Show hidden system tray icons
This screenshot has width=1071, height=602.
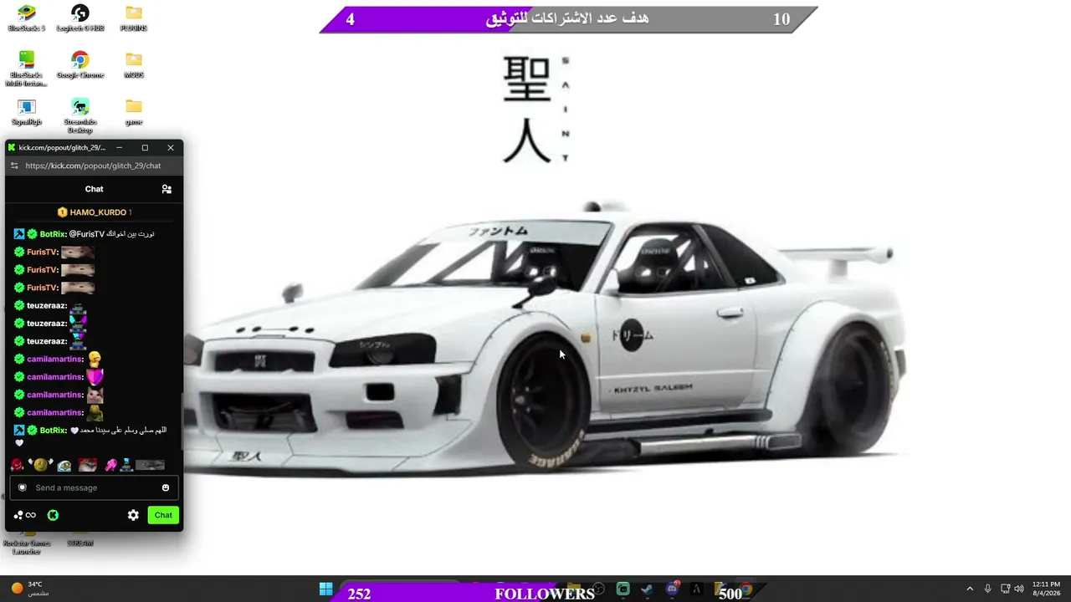click(x=970, y=589)
